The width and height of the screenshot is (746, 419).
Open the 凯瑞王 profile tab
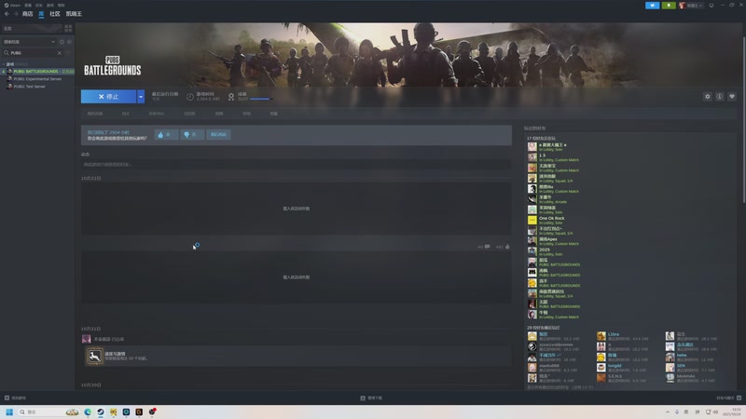74,14
